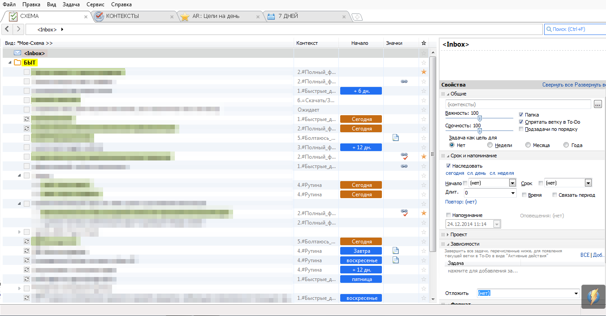Image resolution: width=606 pixels, height=316 pixels.
Task: Click the new tab icon after 7 ДНЕЙ
Action: click(357, 17)
